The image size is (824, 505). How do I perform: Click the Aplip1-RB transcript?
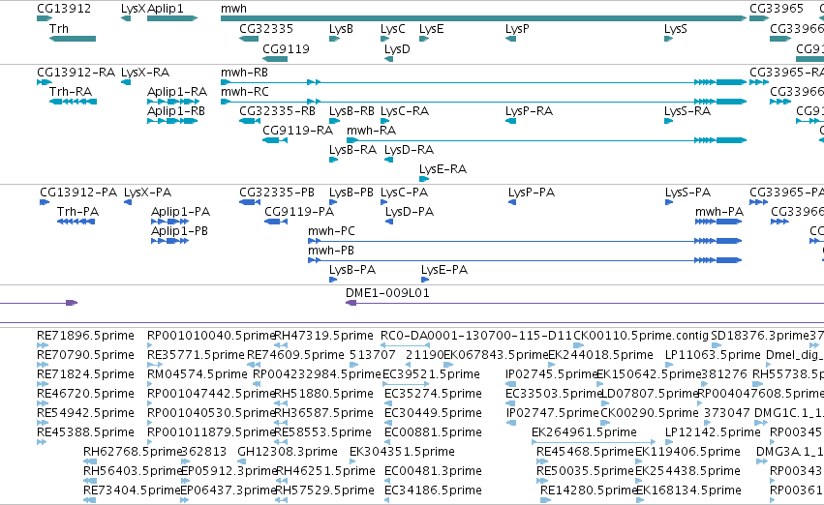click(172, 121)
